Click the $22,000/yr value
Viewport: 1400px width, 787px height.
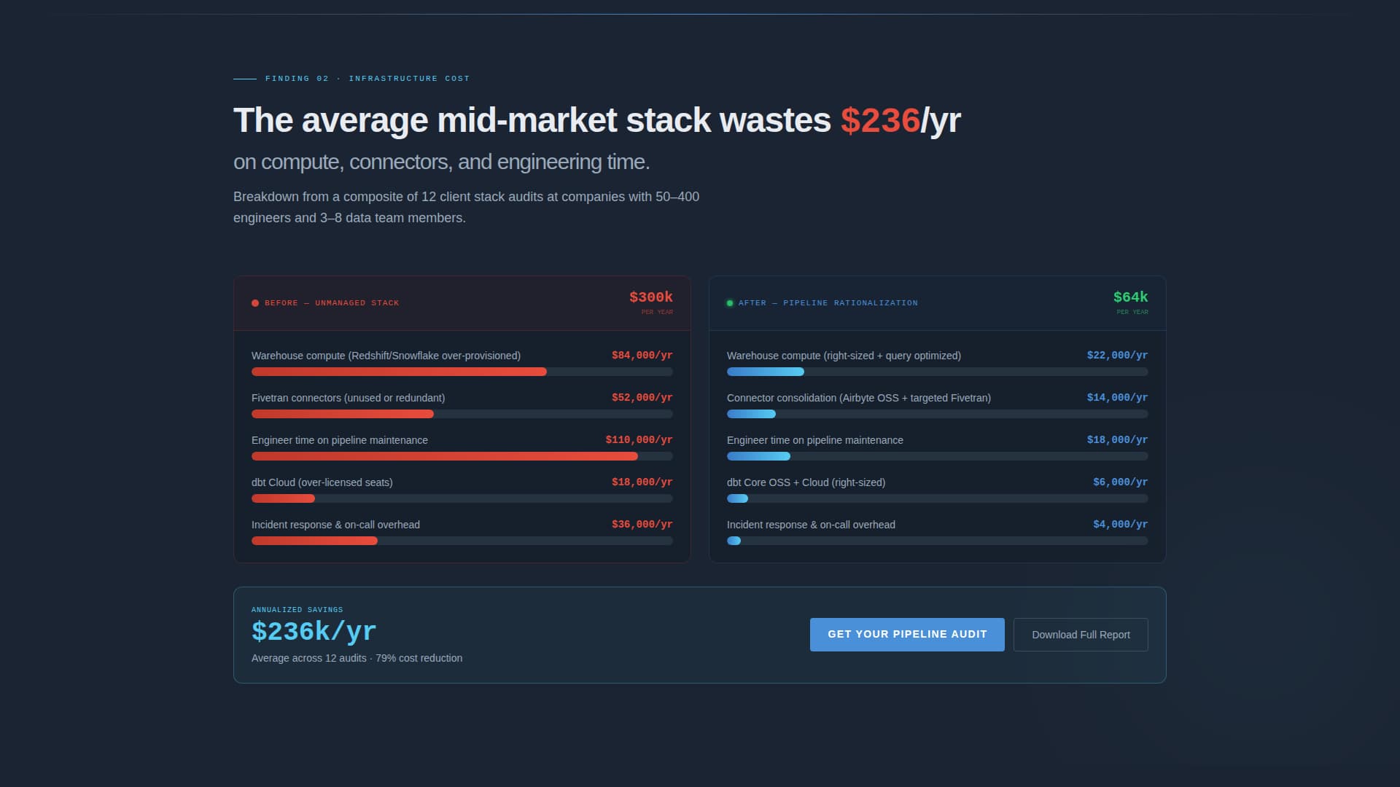tap(1117, 356)
